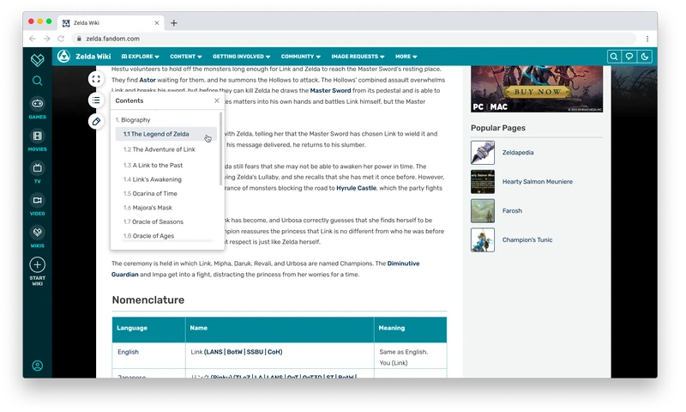The image size is (686, 412).
Task: Expand the Explore dropdown menu
Action: 141,57
